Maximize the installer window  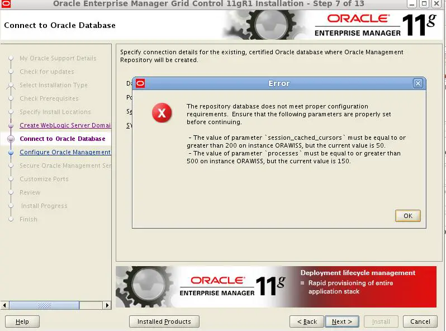click(x=424, y=4)
